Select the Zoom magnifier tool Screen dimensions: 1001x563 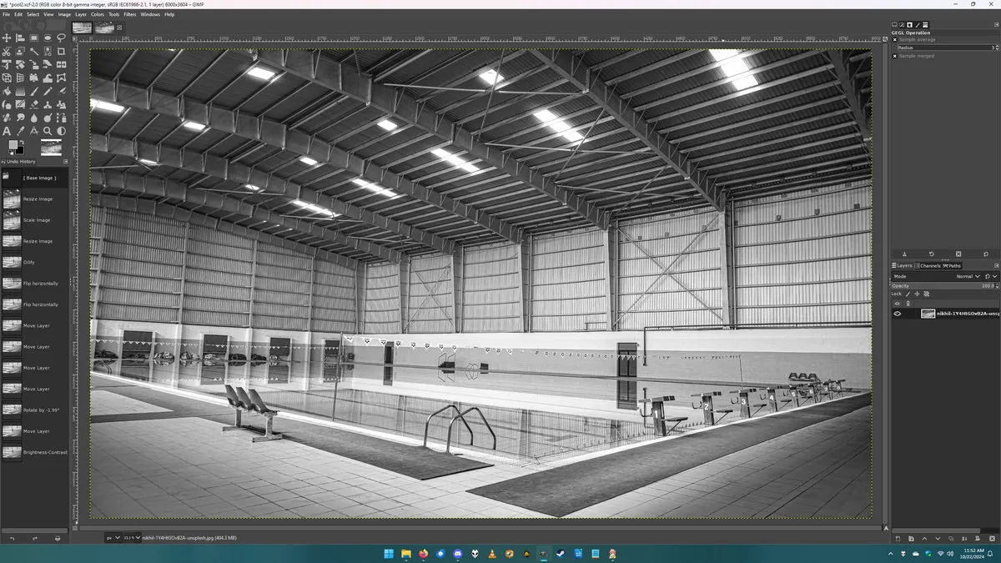tap(48, 131)
